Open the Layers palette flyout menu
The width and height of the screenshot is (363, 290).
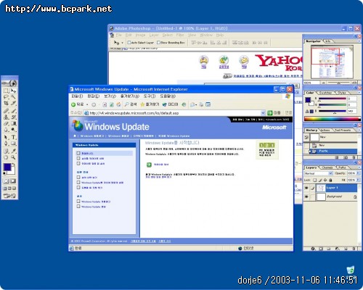tap(359, 167)
